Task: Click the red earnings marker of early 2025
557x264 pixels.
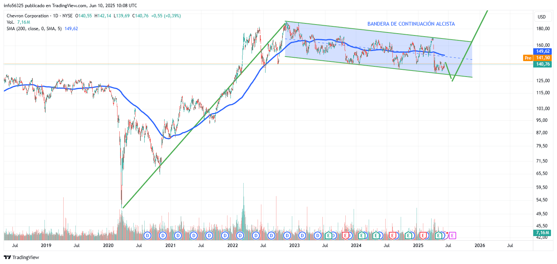Action: [x=423, y=235]
